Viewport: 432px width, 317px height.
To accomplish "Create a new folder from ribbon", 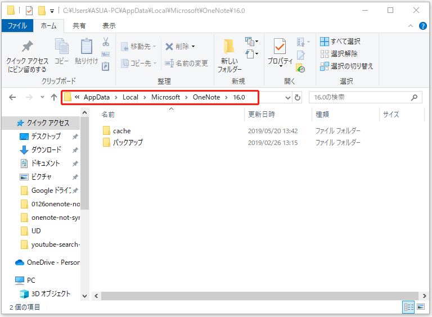I will [x=229, y=56].
